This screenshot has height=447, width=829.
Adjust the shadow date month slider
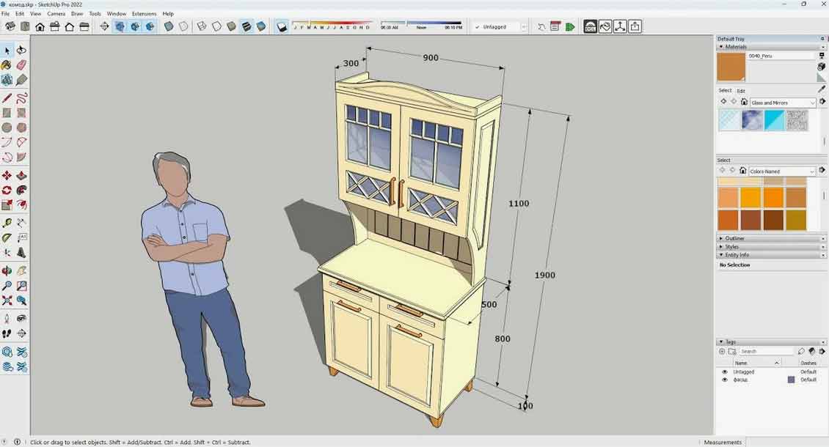tap(332, 24)
